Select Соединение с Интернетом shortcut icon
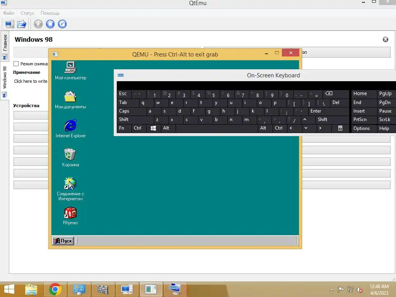 pos(70,189)
